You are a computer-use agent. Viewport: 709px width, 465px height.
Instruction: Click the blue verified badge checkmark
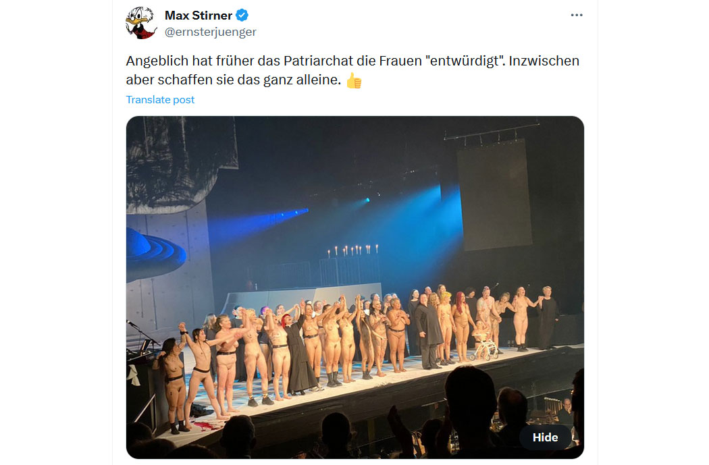point(242,16)
